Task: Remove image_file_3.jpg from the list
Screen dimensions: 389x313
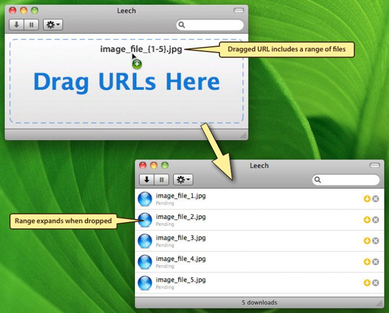Action: [376, 241]
